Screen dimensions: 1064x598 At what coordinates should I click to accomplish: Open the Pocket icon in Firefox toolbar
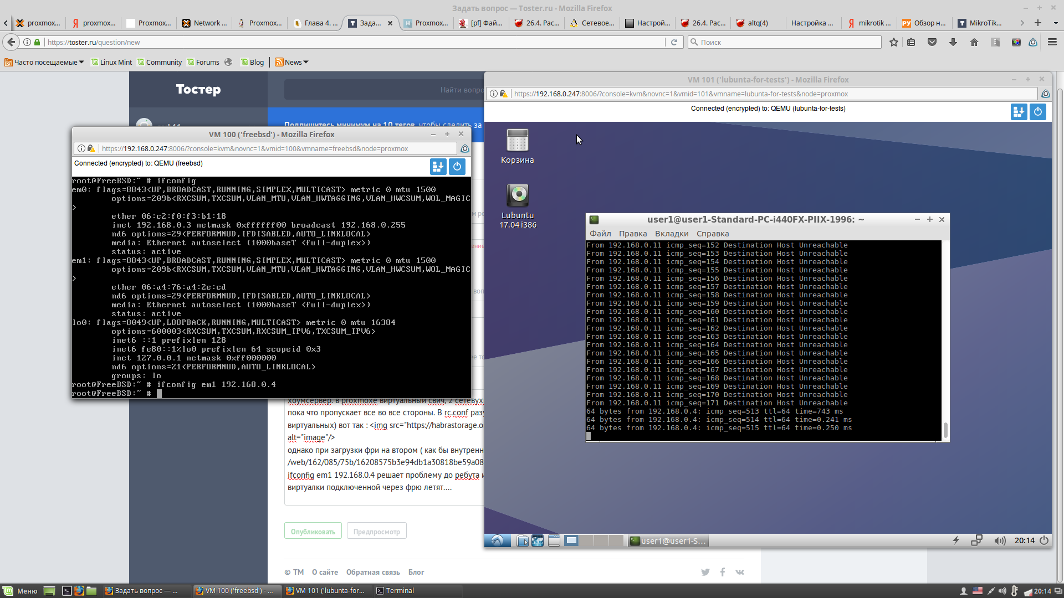click(932, 42)
